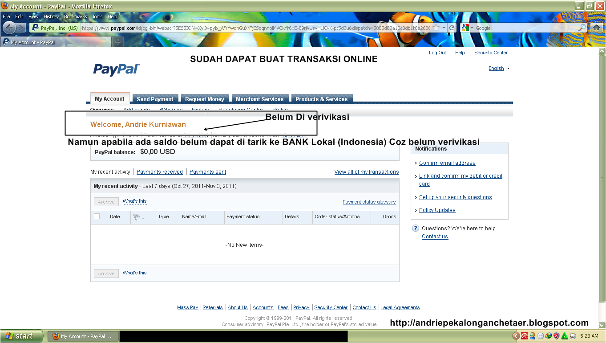
Task: Open the Privacy footer link
Action: [301, 307]
